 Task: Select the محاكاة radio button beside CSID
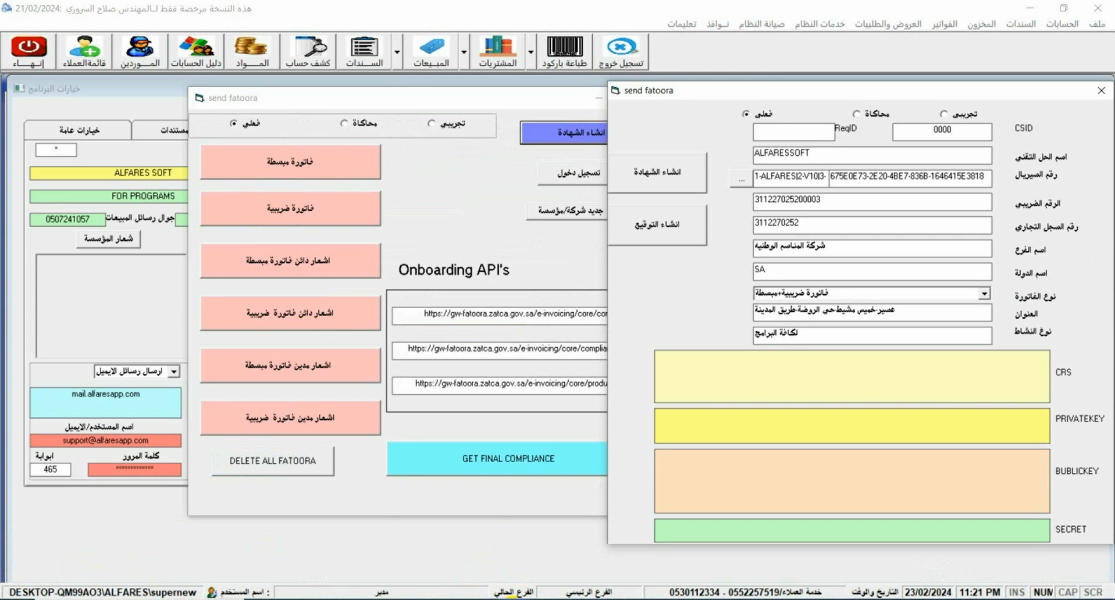point(856,114)
